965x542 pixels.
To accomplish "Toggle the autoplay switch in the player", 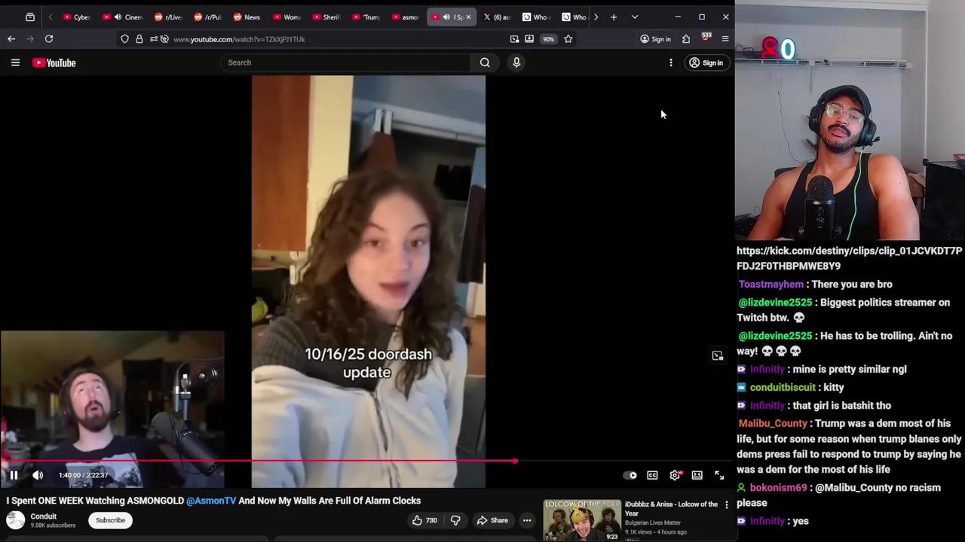I will click(x=630, y=475).
